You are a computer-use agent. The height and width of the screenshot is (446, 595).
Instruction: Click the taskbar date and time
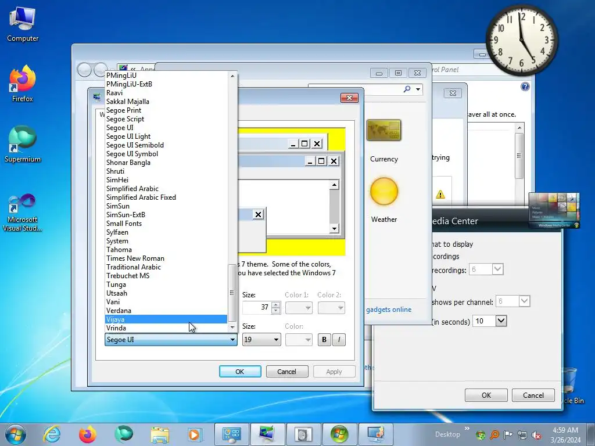pos(565,435)
